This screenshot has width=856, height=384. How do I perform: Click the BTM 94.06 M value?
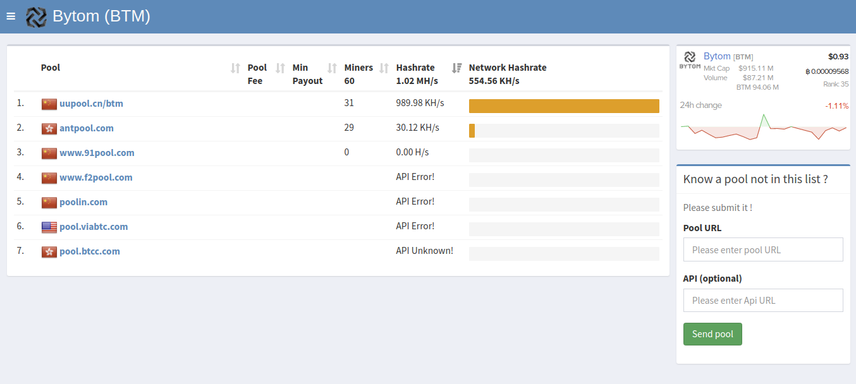pyautogui.click(x=757, y=87)
